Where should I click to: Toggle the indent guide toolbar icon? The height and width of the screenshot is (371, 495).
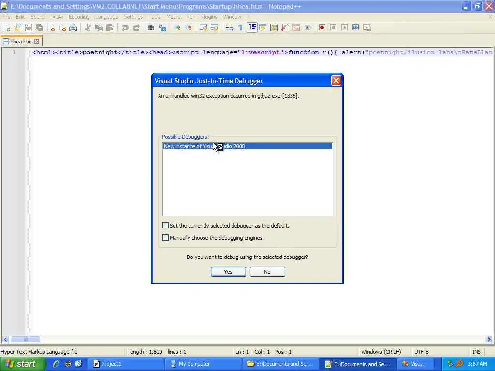click(252, 28)
